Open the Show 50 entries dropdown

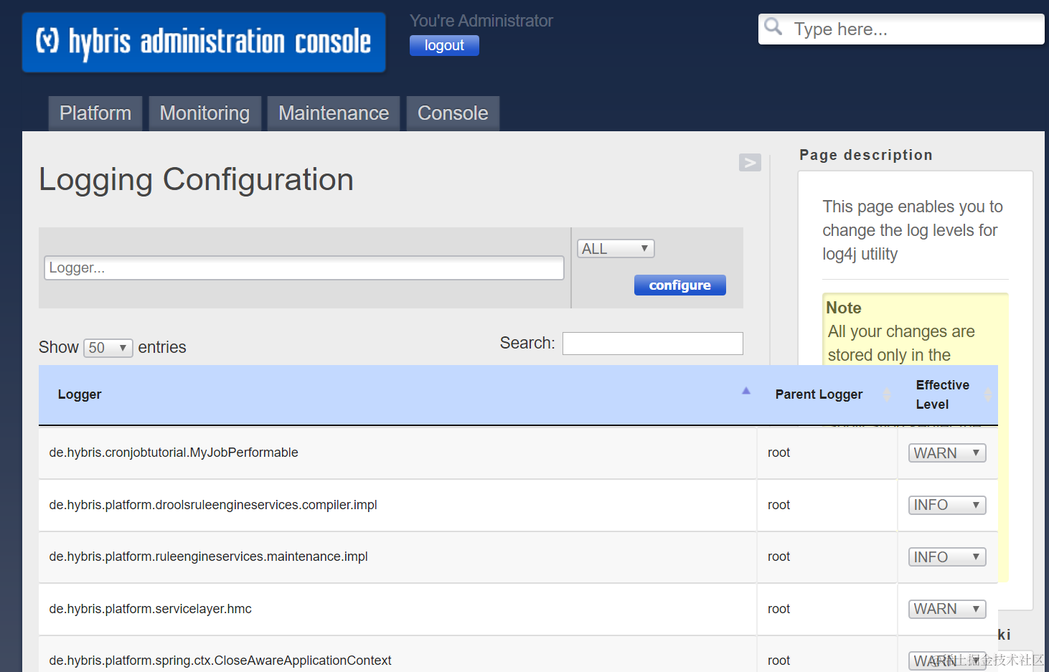pyautogui.click(x=108, y=348)
